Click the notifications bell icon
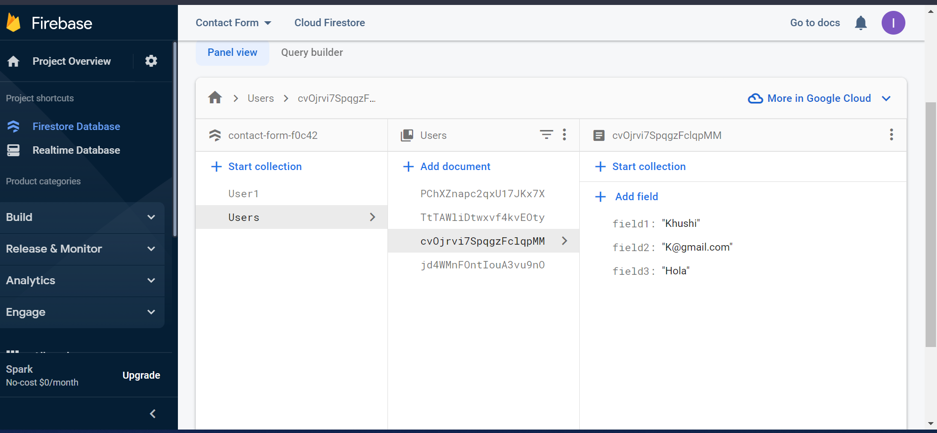Image resolution: width=937 pixels, height=433 pixels. coord(861,23)
